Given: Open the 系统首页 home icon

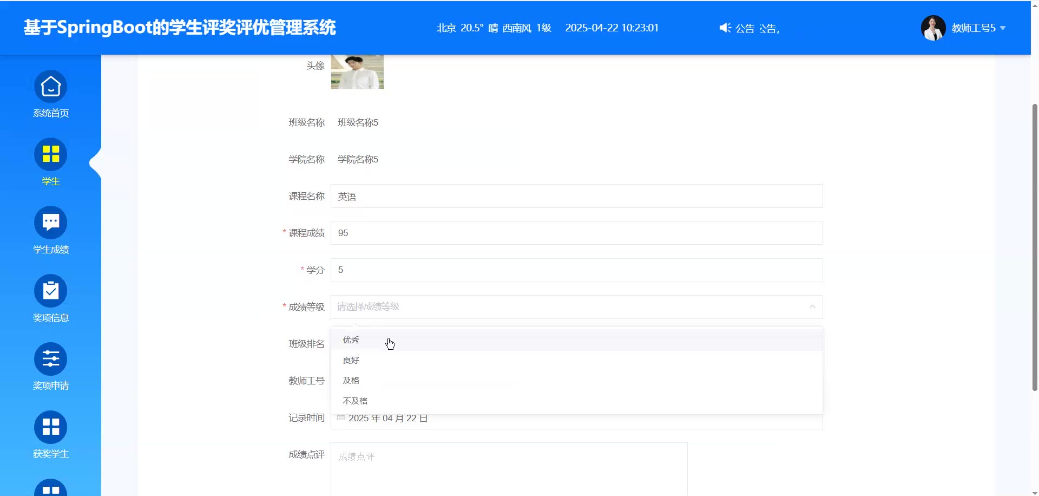Looking at the screenshot, I should click(50, 87).
